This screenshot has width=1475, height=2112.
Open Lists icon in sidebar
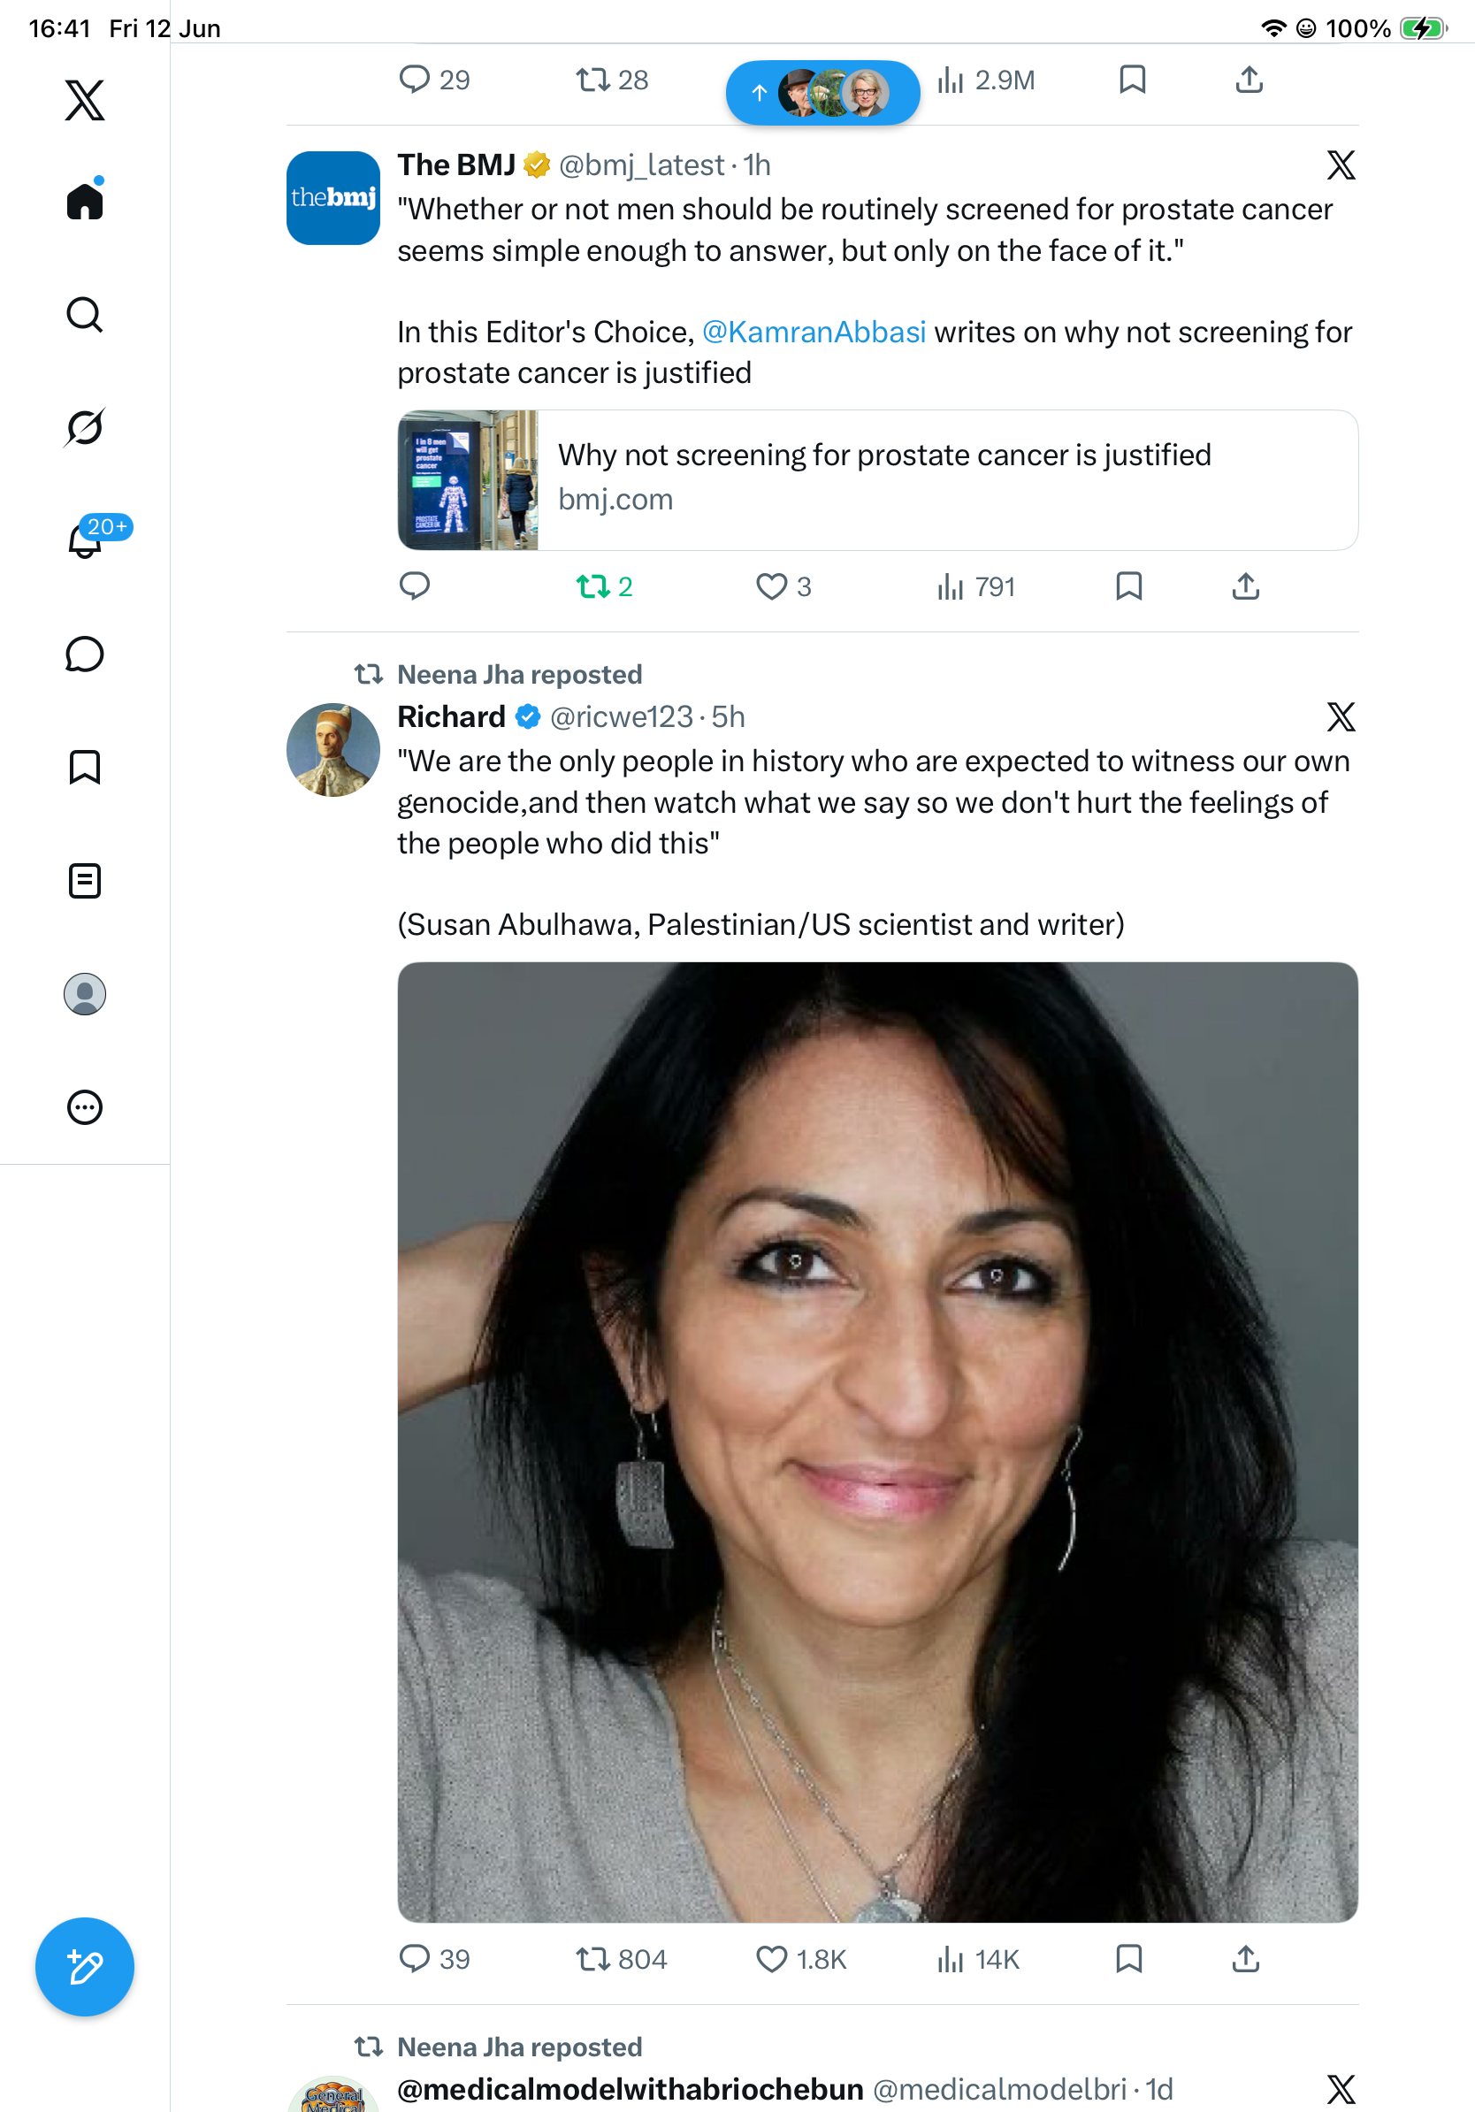point(85,881)
